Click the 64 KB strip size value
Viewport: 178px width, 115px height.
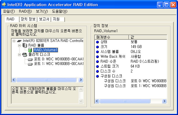pyautogui.click(x=135, y=66)
